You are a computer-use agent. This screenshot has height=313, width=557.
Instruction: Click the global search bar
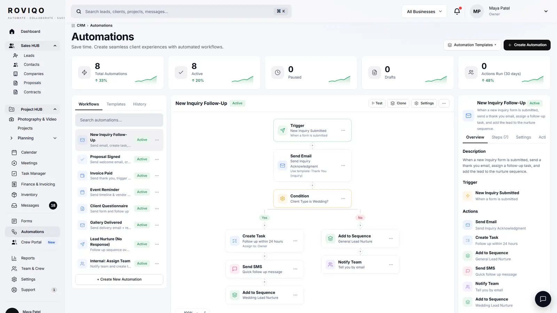coord(181,11)
